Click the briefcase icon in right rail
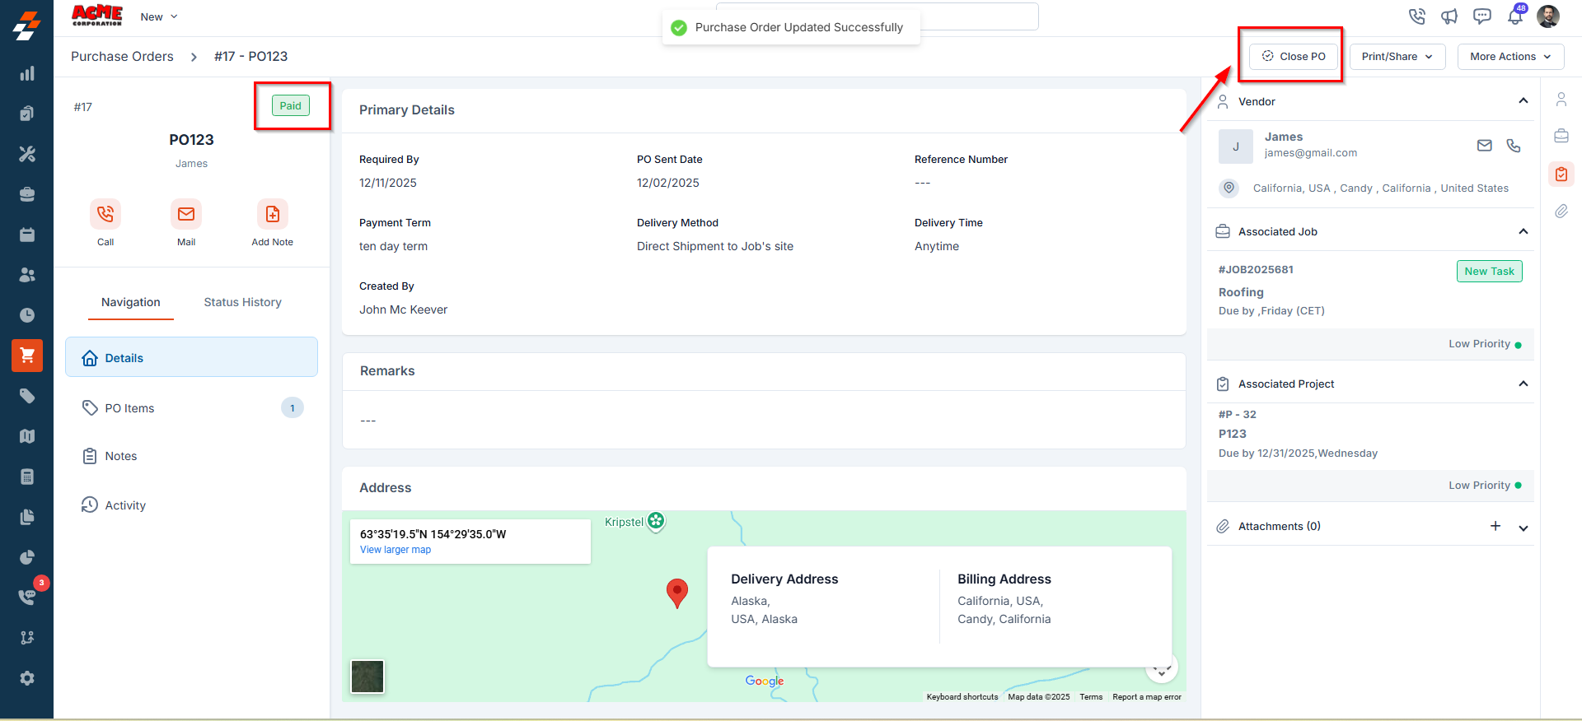The image size is (1582, 721). click(1561, 136)
